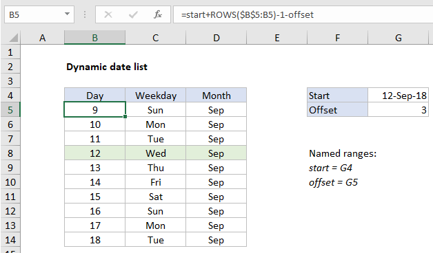Click the 'Tue' cell in row 14
433x253 pixels.
155,240
